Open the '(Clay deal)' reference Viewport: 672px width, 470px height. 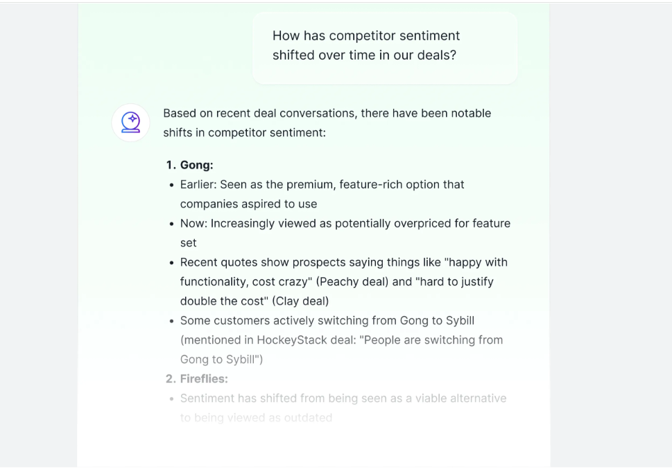pos(300,301)
